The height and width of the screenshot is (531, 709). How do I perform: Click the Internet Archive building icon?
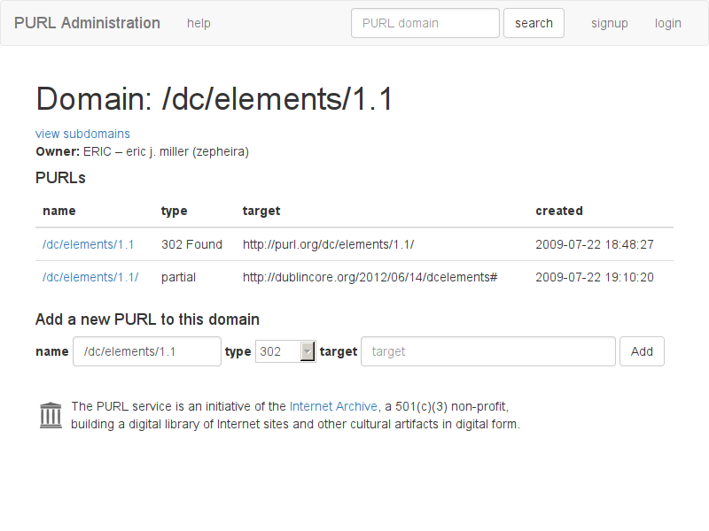51,415
